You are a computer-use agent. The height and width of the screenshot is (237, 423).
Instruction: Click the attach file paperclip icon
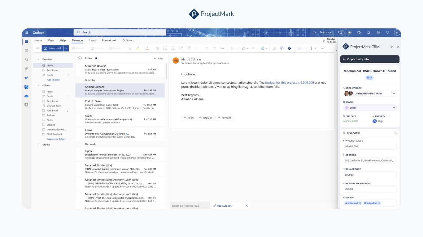243,48
